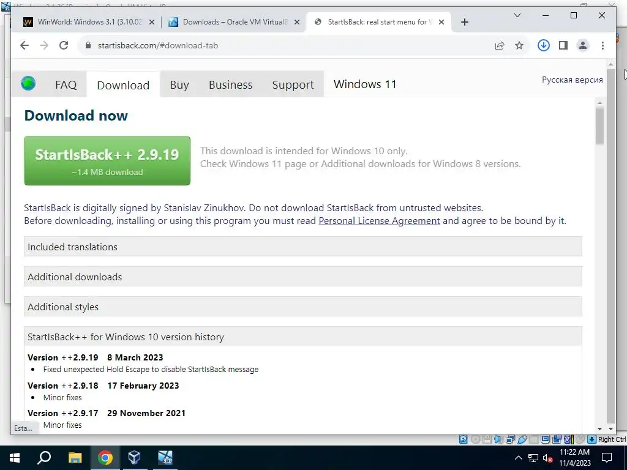Open the Personal License Agreement link
This screenshot has height=470, width=627.
pos(379,220)
